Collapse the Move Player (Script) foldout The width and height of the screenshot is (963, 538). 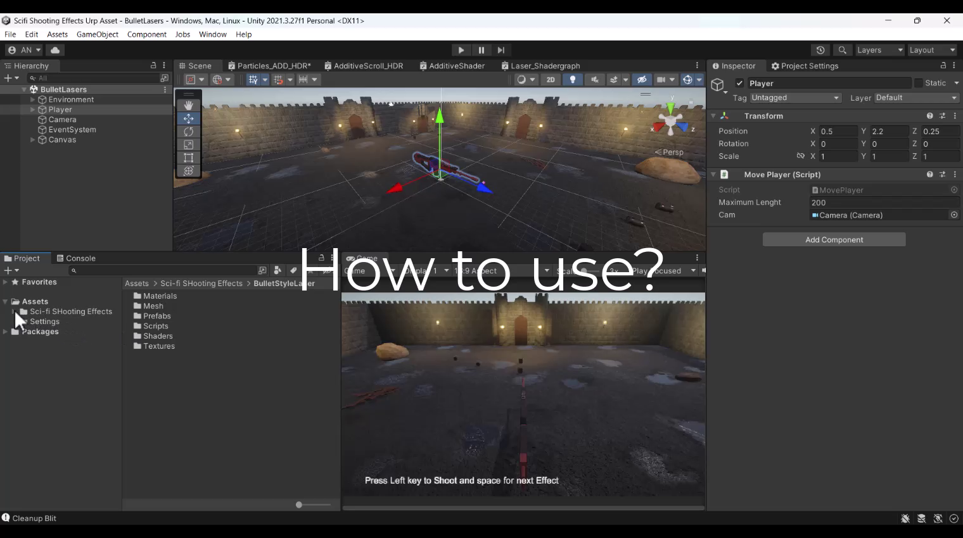pos(713,175)
